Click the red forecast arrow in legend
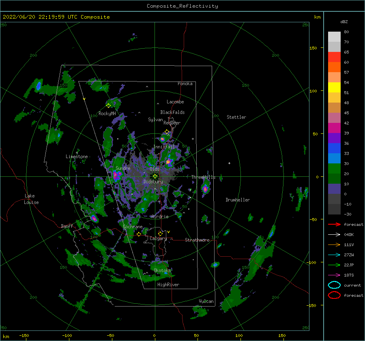The image size is (365, 341). pyautogui.click(x=334, y=224)
